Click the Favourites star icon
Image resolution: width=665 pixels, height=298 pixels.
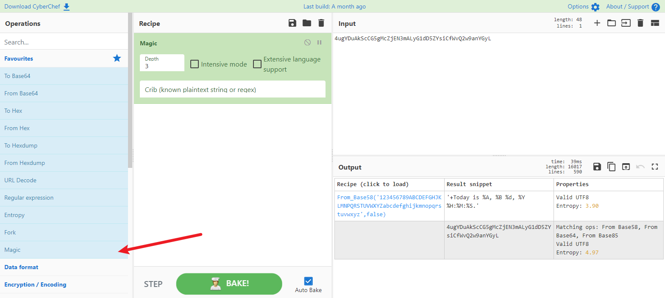pyautogui.click(x=117, y=58)
